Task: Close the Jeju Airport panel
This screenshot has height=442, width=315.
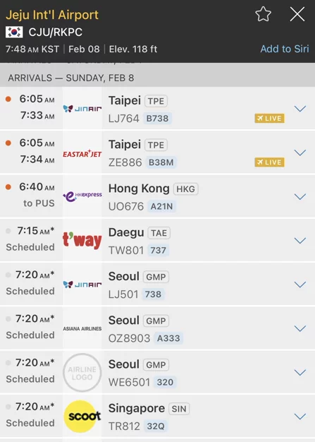Action: coord(297,14)
